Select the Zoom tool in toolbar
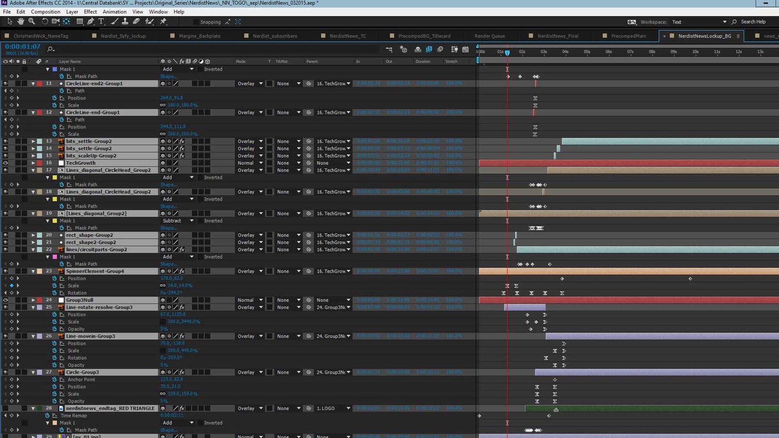Image resolution: width=779 pixels, height=438 pixels. click(x=32, y=21)
